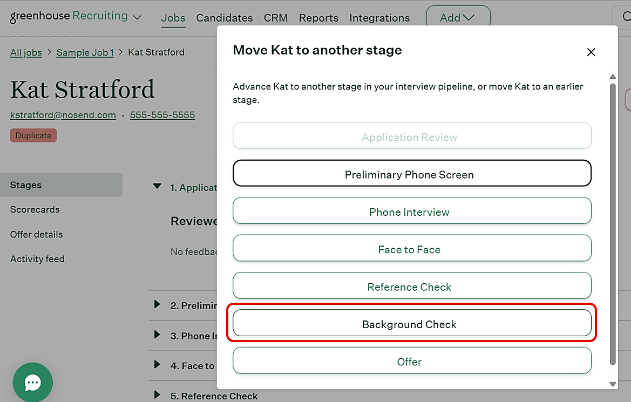Click the dialog scrollbar down arrow
Viewport: 631px width, 402px height.
(x=613, y=384)
